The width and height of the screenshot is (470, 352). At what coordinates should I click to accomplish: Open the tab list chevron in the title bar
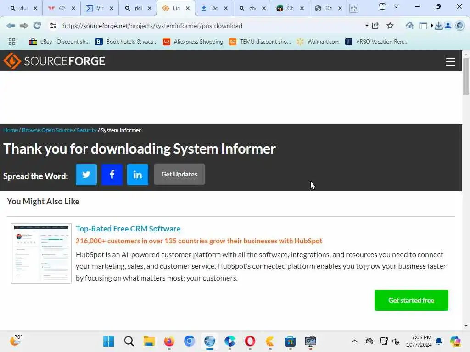click(x=396, y=6)
